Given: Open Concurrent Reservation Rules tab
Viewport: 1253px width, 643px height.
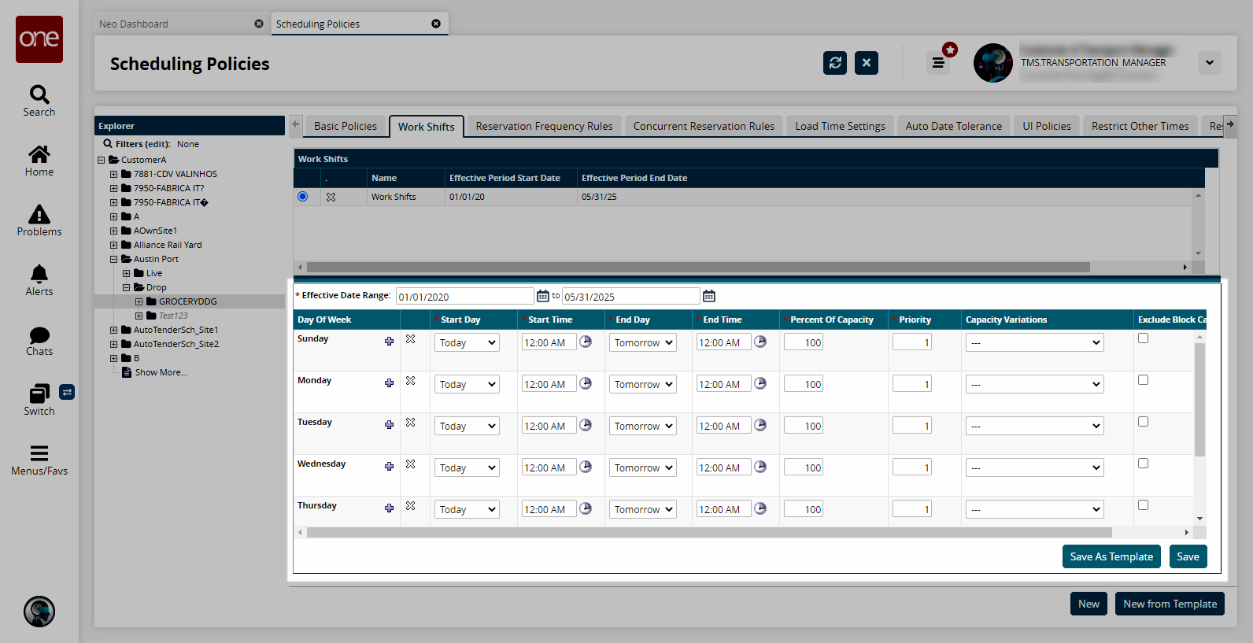Looking at the screenshot, I should coord(704,126).
